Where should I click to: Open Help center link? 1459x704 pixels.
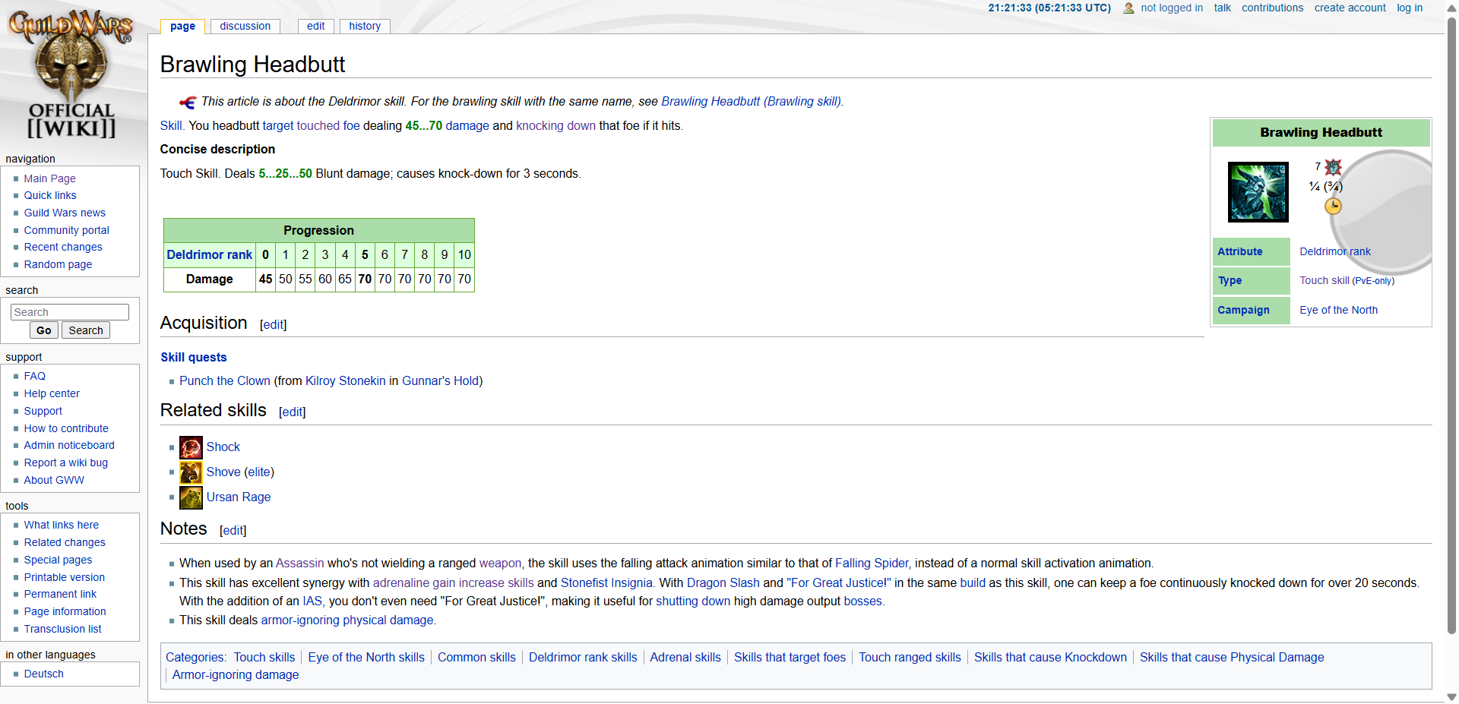pyautogui.click(x=52, y=393)
